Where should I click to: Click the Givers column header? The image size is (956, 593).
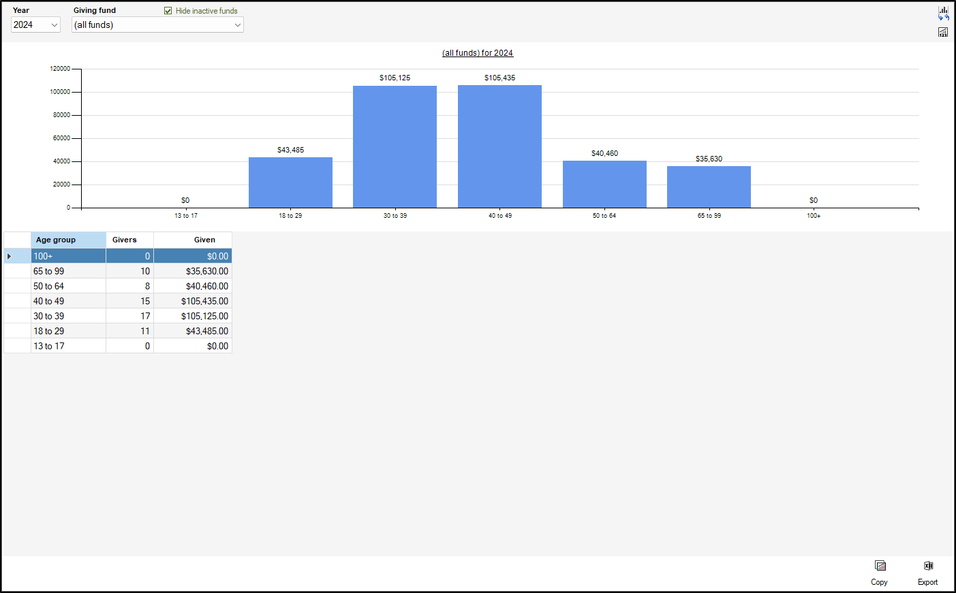click(129, 240)
